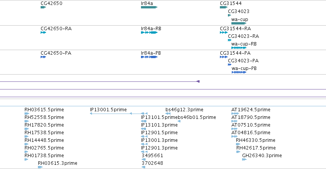Select the CG31544-RA transcript glyph

(224, 32)
